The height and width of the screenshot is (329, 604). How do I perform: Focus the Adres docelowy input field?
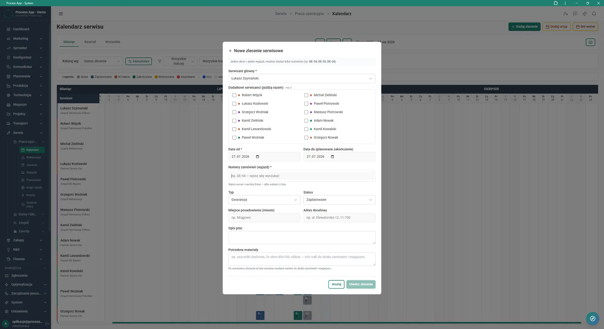point(339,218)
